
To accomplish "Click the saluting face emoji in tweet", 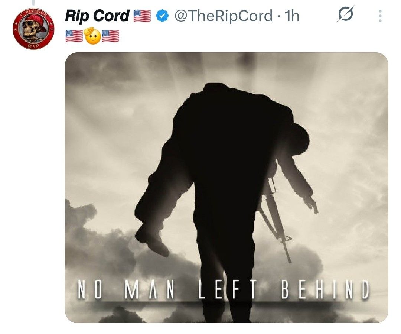I will (92, 36).
